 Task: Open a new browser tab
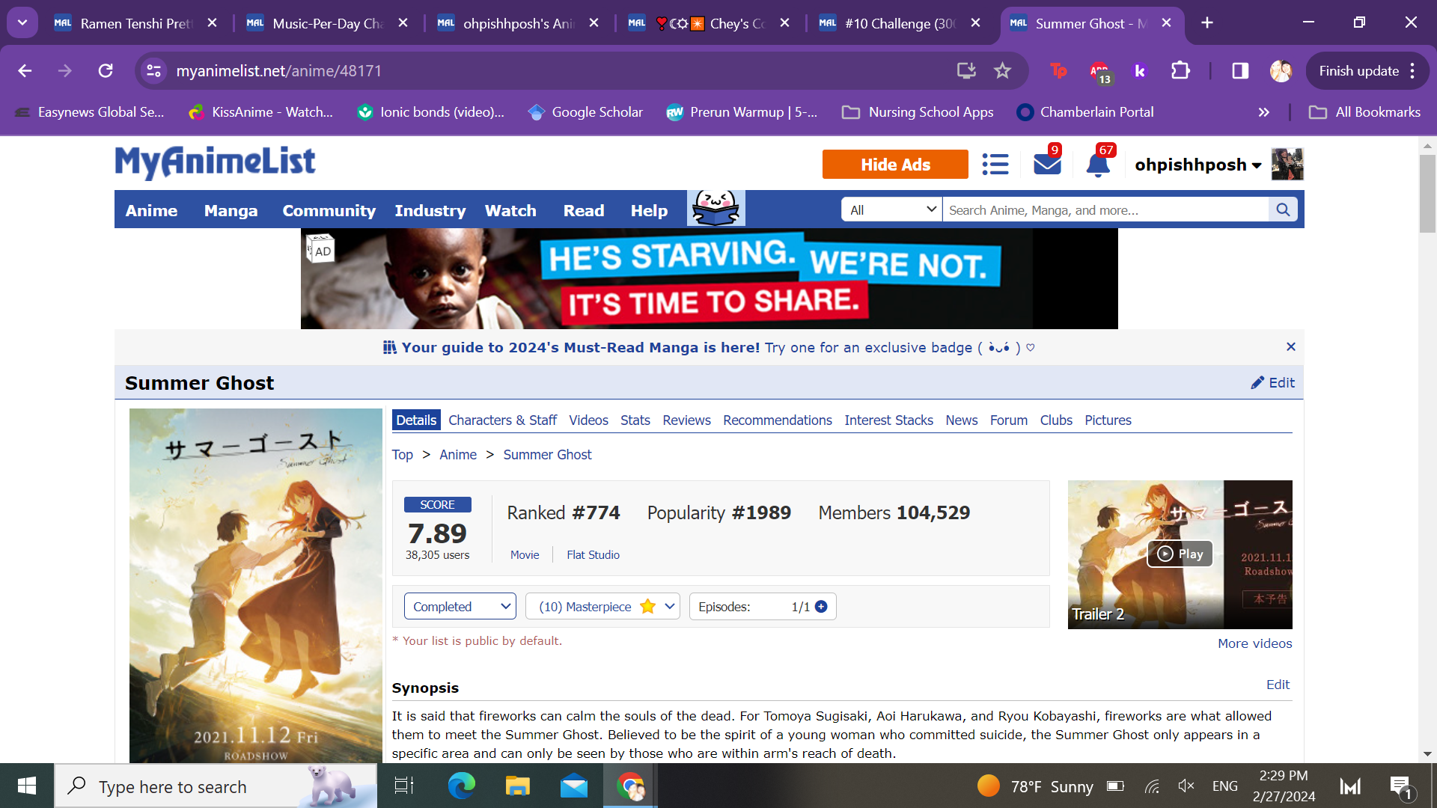click(x=1207, y=23)
